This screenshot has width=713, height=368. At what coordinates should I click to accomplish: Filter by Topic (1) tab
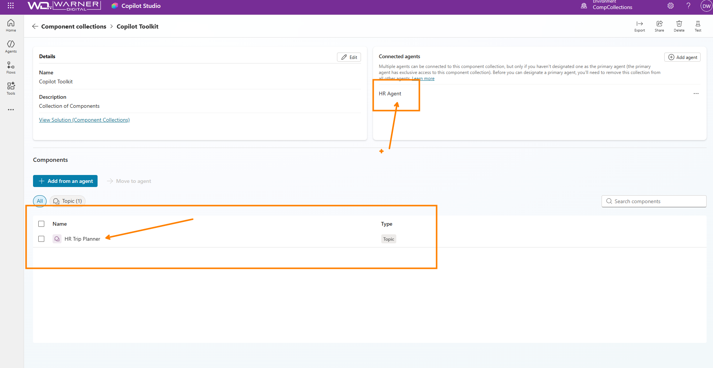[x=68, y=201]
